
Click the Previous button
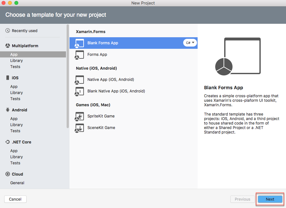(242, 199)
